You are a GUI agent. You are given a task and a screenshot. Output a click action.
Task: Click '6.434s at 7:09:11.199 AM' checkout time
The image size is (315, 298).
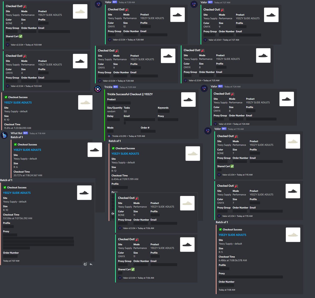tap(125, 179)
